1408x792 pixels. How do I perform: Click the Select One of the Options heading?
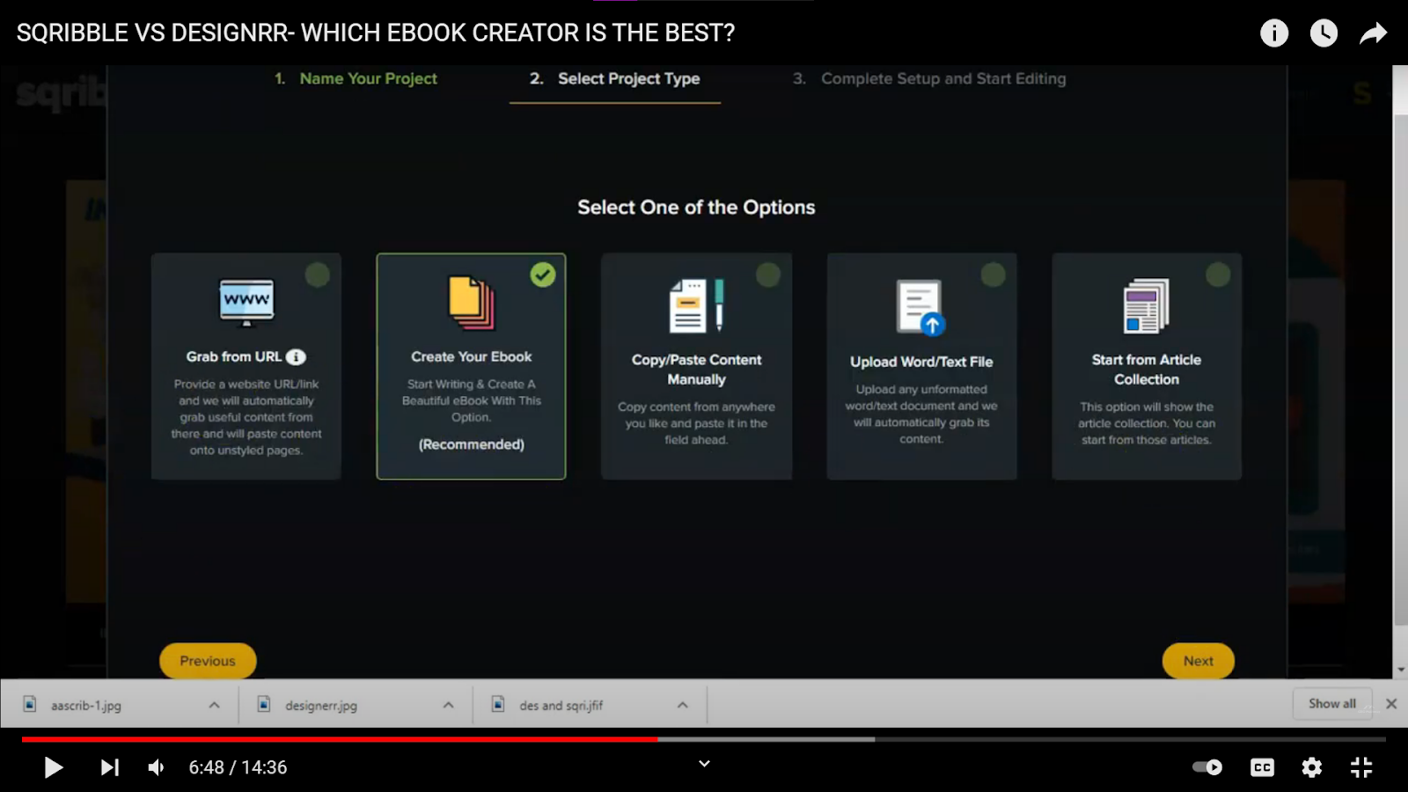(696, 208)
